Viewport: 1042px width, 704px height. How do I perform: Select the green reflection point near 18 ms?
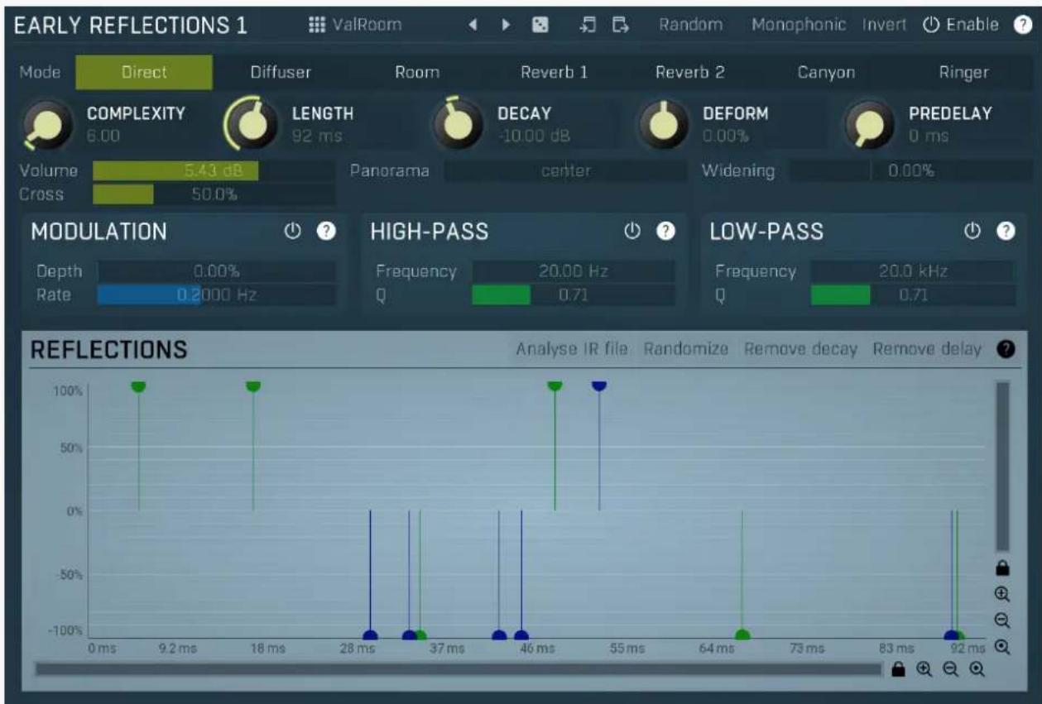[x=253, y=386]
